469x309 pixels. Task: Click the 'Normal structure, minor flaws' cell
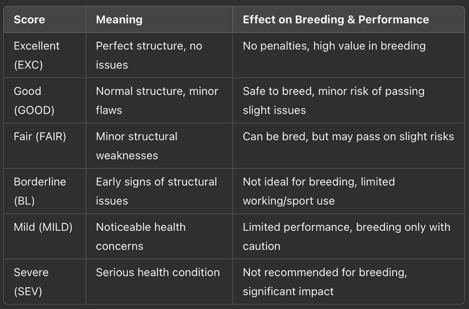[156, 100]
